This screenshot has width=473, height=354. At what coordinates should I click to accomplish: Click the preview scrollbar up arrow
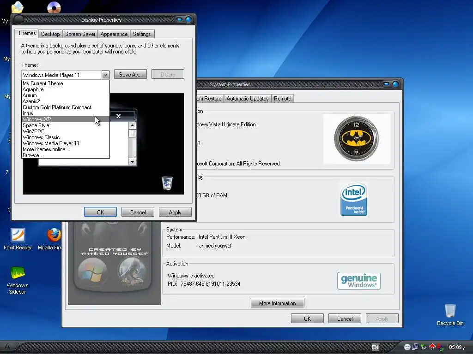point(132,125)
